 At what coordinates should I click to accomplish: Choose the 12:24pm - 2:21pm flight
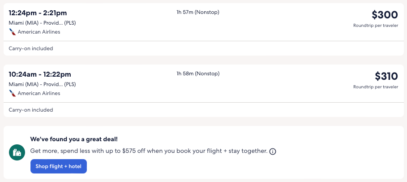coord(38,13)
